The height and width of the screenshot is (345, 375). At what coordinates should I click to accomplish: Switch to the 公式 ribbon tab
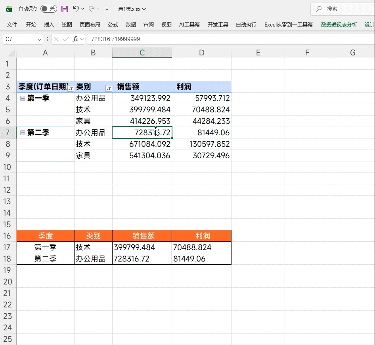[113, 25]
